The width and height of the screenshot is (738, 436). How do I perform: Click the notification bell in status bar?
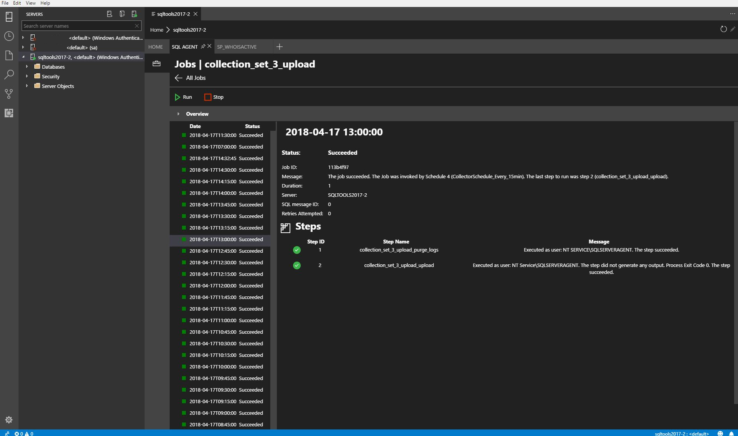pyautogui.click(x=731, y=433)
